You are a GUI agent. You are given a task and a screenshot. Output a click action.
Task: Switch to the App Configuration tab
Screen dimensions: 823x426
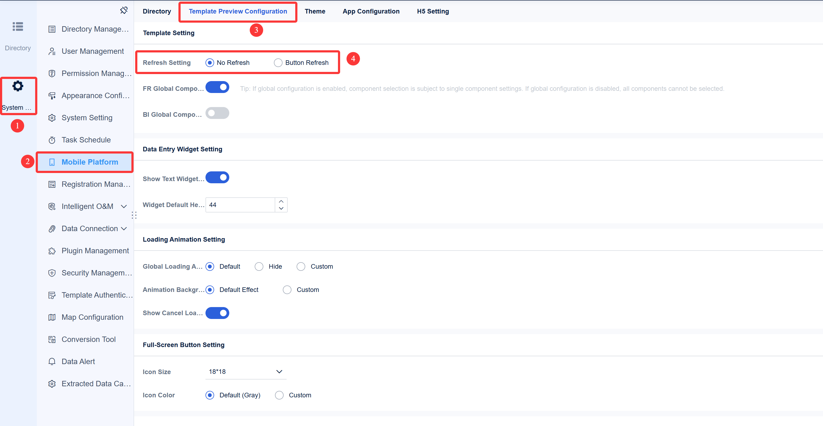click(371, 11)
